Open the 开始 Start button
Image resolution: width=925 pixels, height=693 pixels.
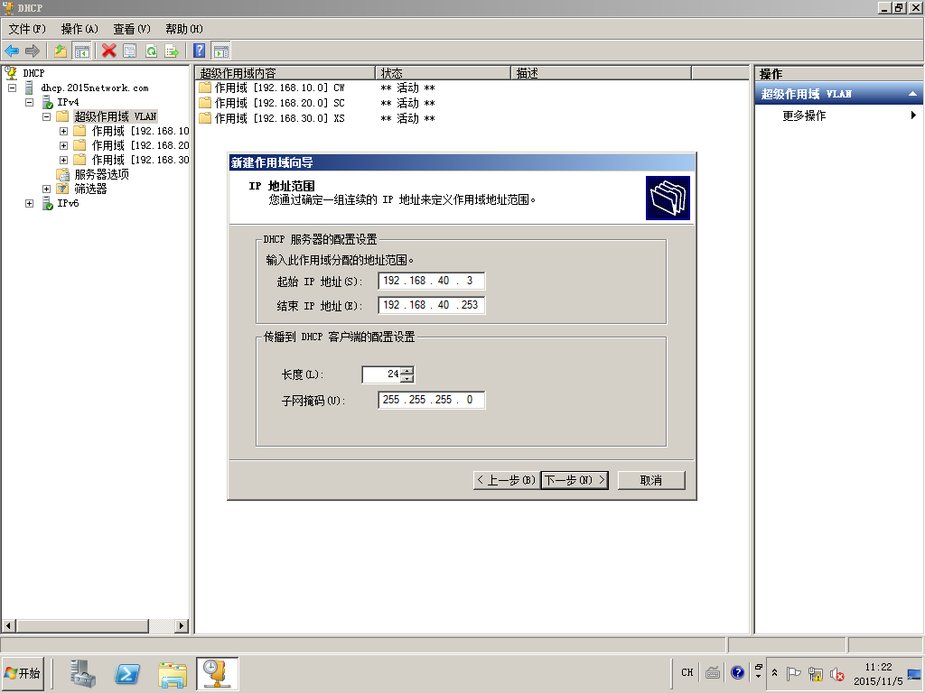[23, 673]
